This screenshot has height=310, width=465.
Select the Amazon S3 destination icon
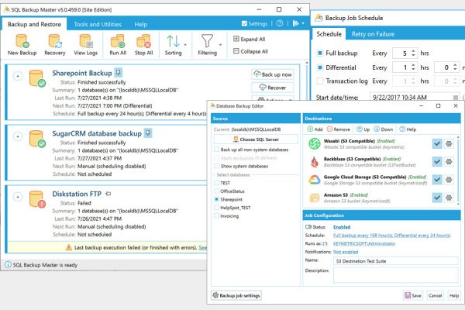315,198
